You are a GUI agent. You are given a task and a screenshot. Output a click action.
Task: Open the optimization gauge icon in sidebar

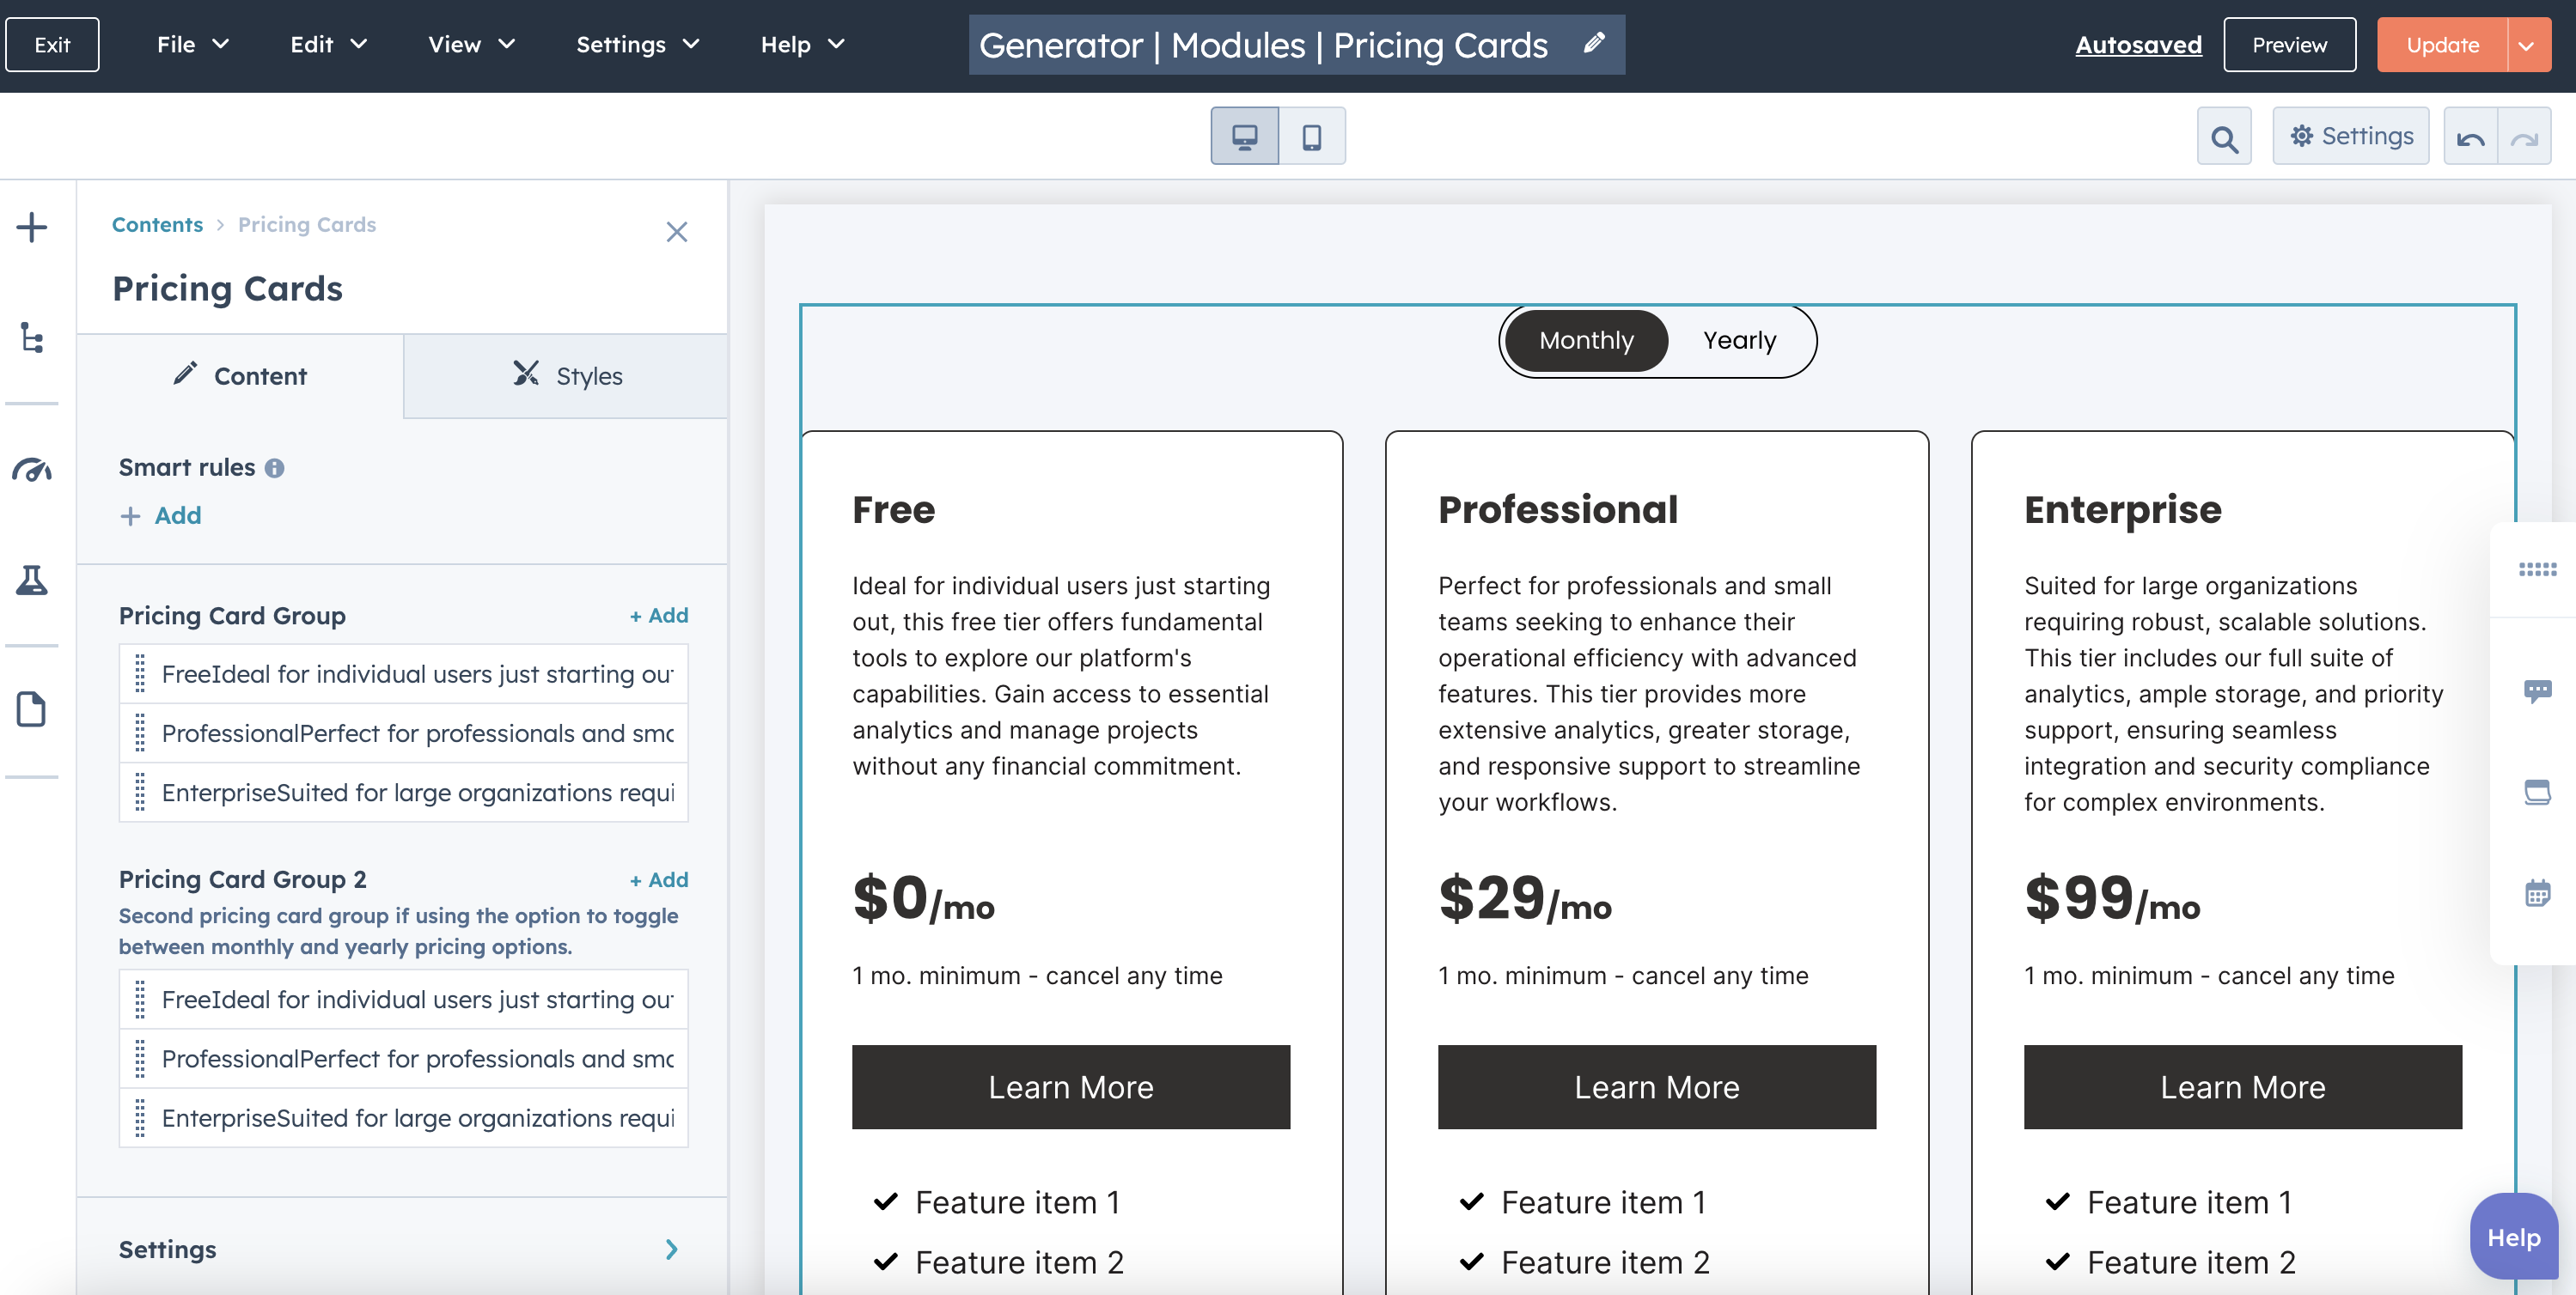(32, 470)
